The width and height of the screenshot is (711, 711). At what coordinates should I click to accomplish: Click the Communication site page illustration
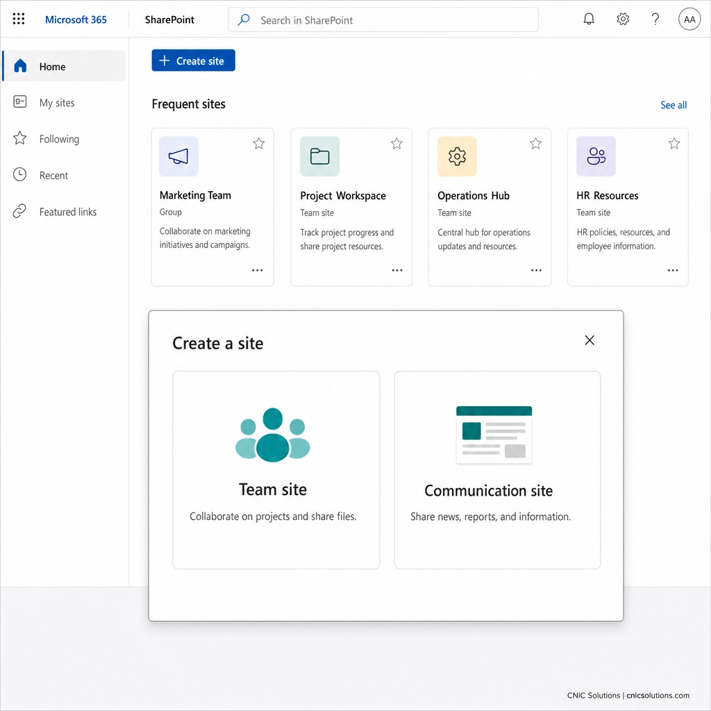(494, 435)
